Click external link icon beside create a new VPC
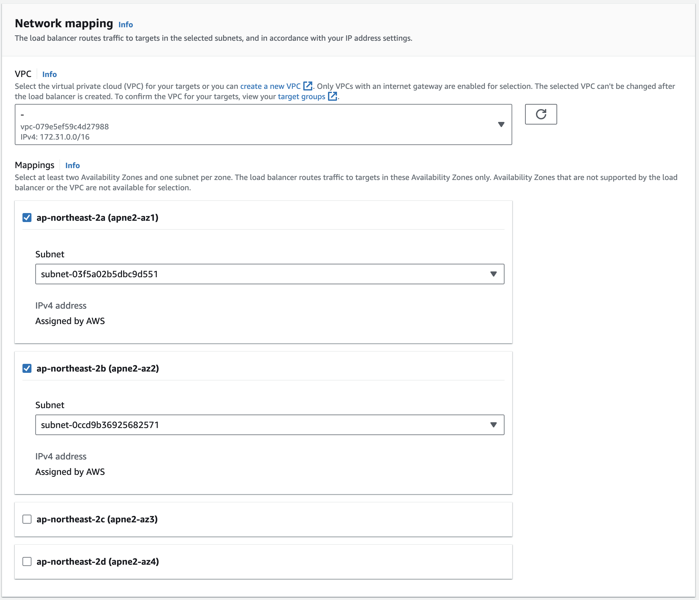This screenshot has width=699, height=600. click(x=307, y=86)
